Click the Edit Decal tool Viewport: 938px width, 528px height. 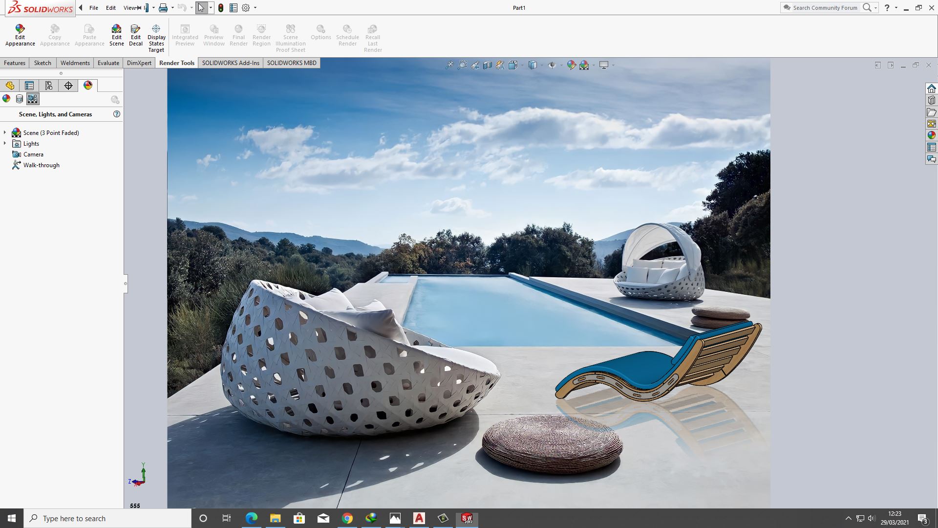pyautogui.click(x=135, y=34)
